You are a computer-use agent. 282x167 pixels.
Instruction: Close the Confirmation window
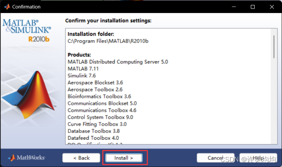(x=272, y=7)
